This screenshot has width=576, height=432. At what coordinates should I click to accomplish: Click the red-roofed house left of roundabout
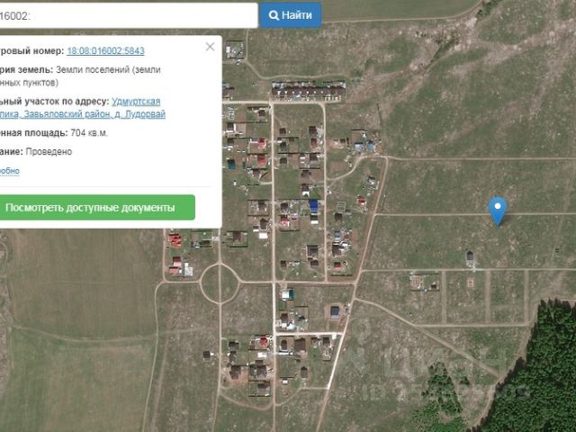click(x=175, y=240)
